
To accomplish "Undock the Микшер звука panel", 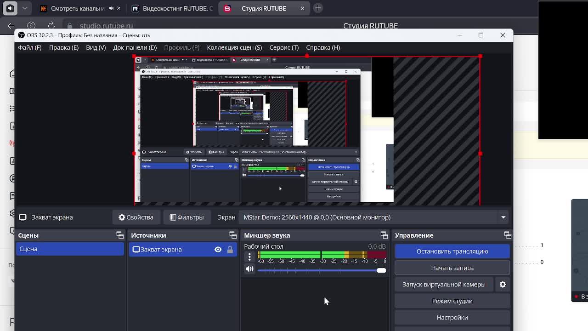I will tap(384, 235).
